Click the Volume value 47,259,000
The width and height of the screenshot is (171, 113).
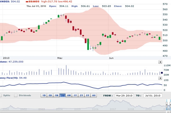(x=16, y=62)
